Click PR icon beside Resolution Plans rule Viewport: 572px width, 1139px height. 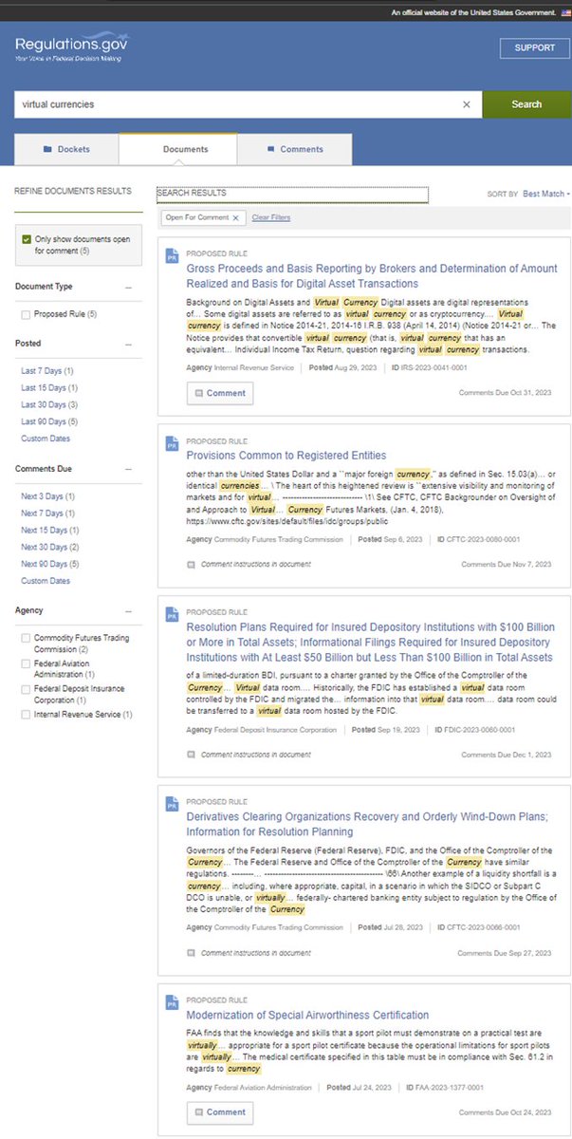pyautogui.click(x=172, y=615)
